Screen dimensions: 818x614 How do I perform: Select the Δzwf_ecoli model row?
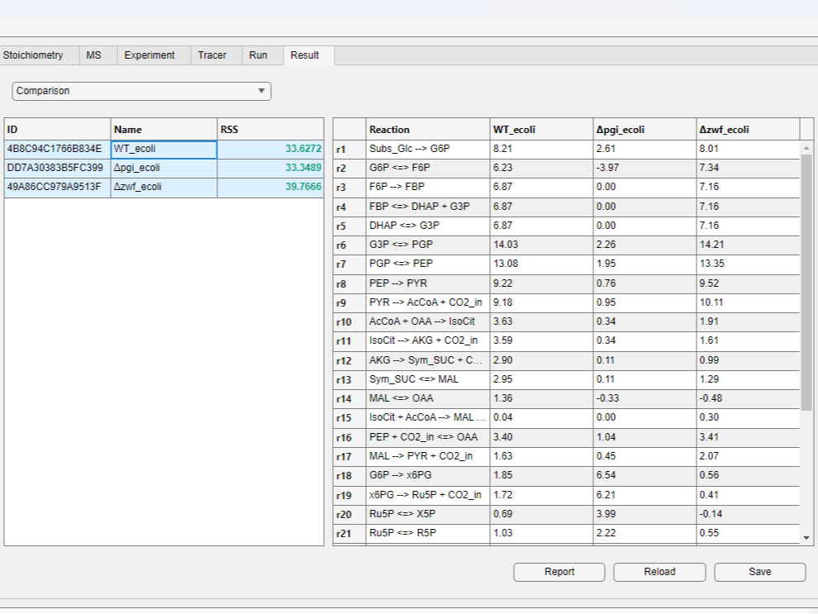pos(163,187)
